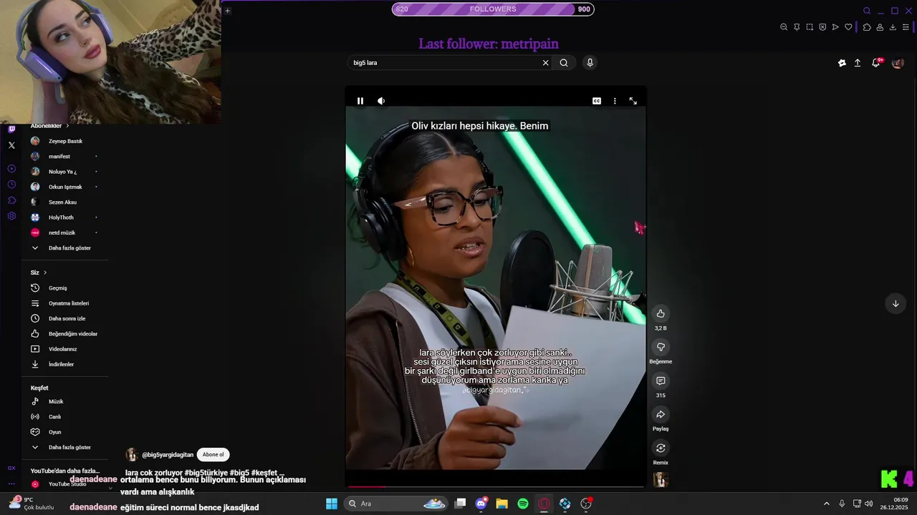Open the browser easy setup sliders menu
The image size is (917, 515).
point(906,27)
